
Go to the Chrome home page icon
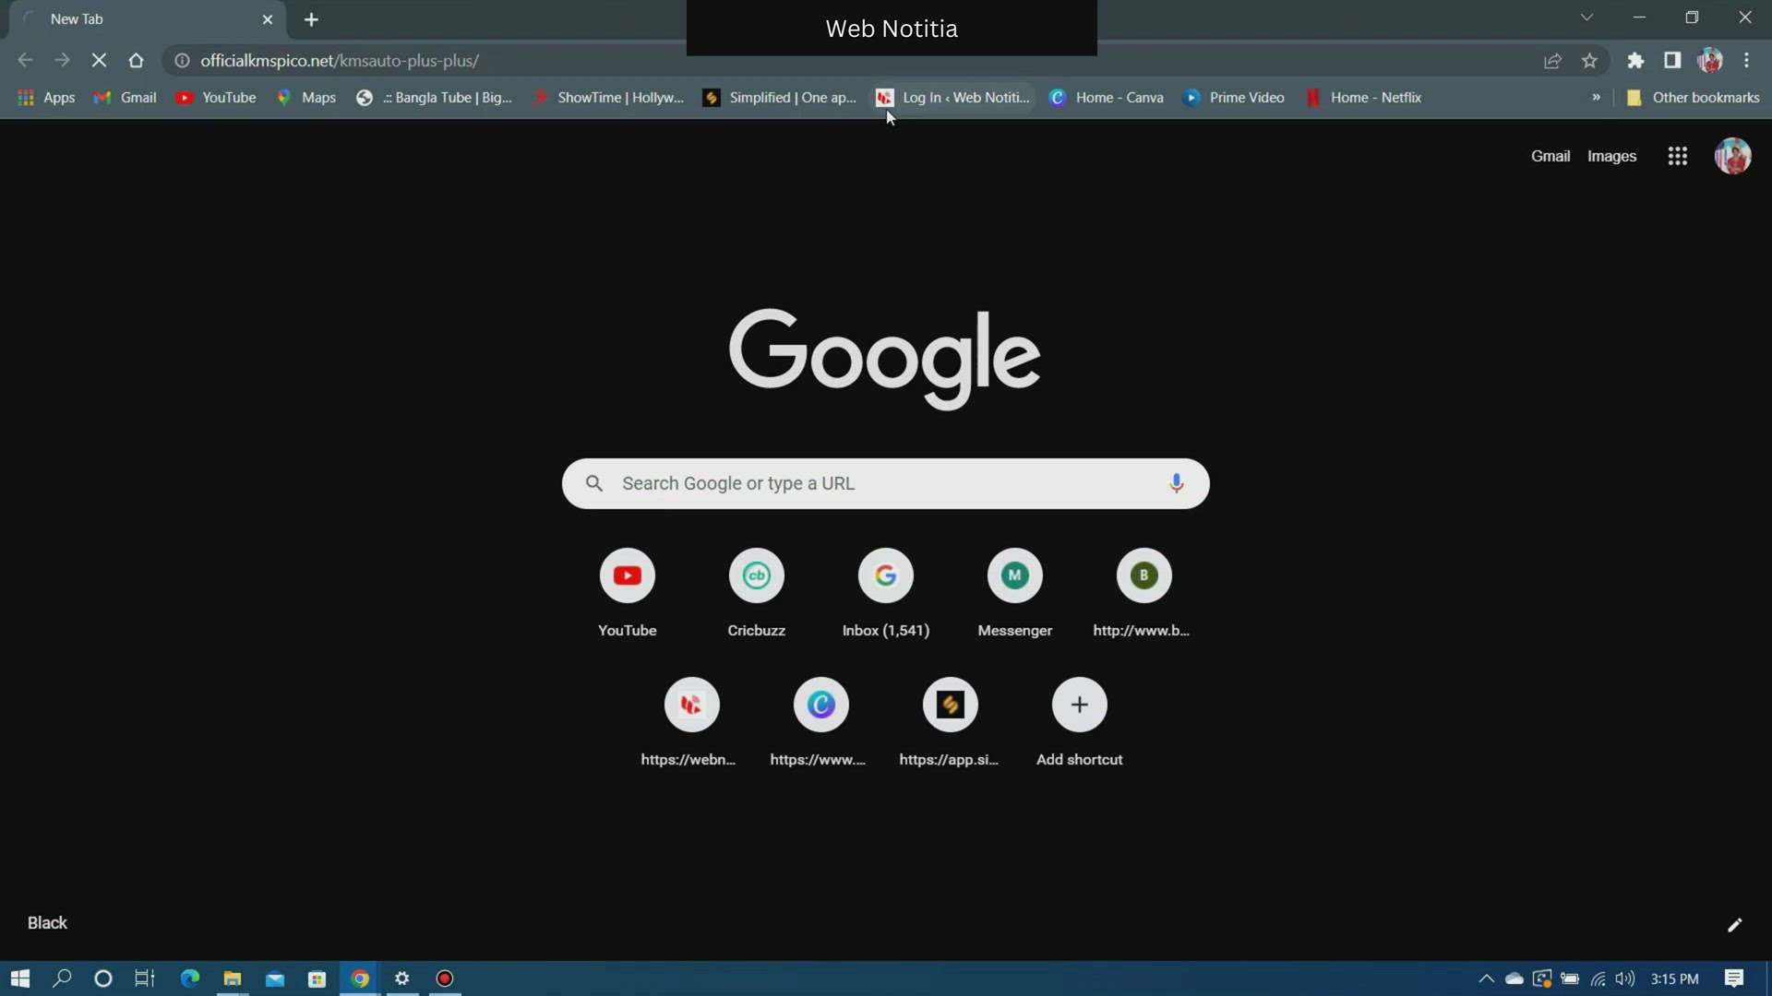click(x=136, y=60)
